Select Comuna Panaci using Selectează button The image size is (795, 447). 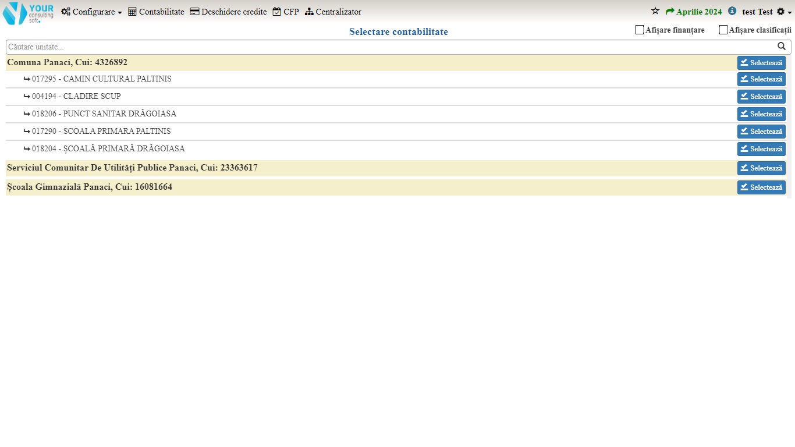[761, 63]
